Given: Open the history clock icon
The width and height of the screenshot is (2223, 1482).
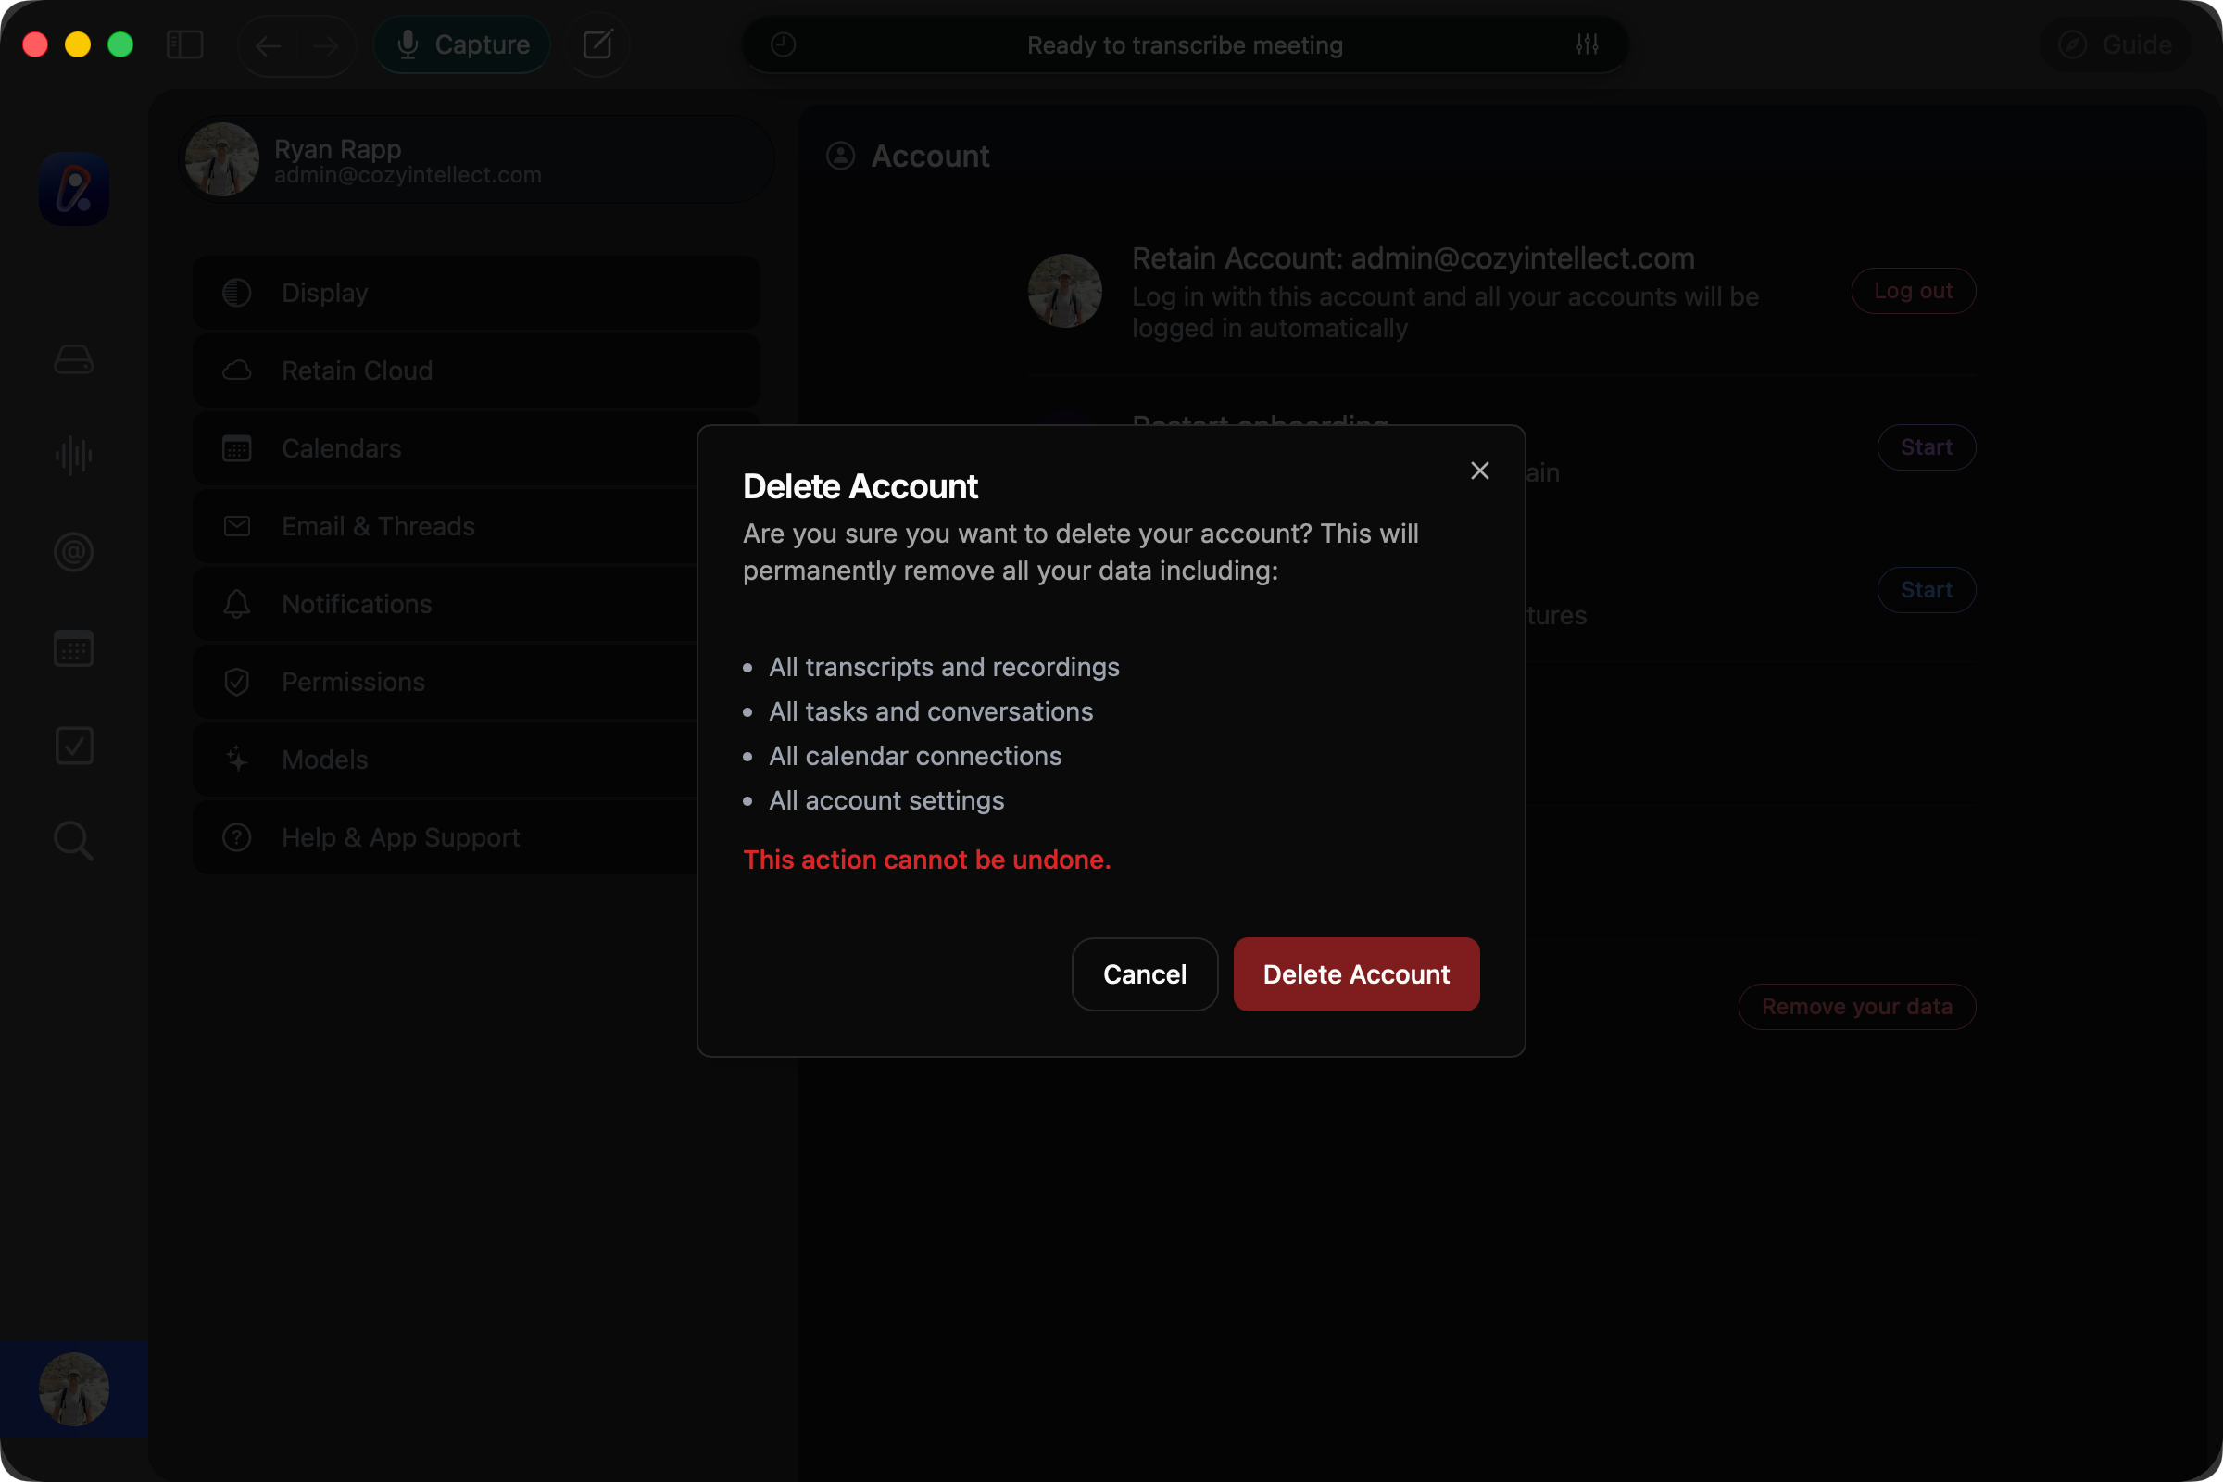Looking at the screenshot, I should click(783, 44).
